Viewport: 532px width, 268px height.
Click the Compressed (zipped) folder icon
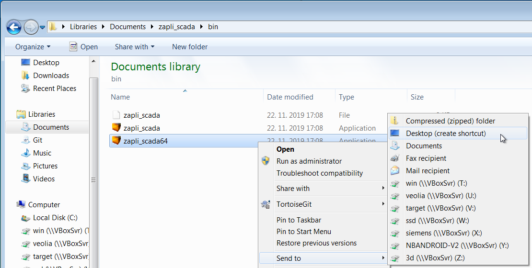click(x=395, y=121)
